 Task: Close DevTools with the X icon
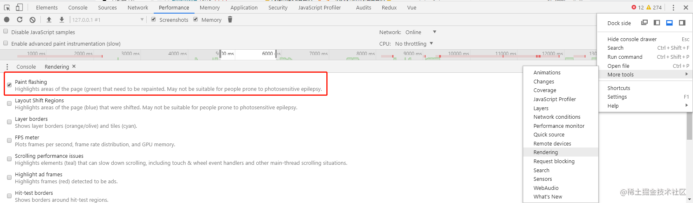(686, 7)
